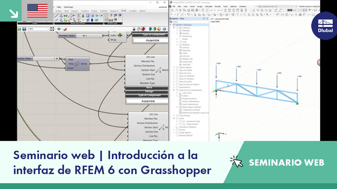Click the zoom extents icon beside the zoom box
Image resolution: width=337 pixels, height=189 pixels.
pos(52,29)
